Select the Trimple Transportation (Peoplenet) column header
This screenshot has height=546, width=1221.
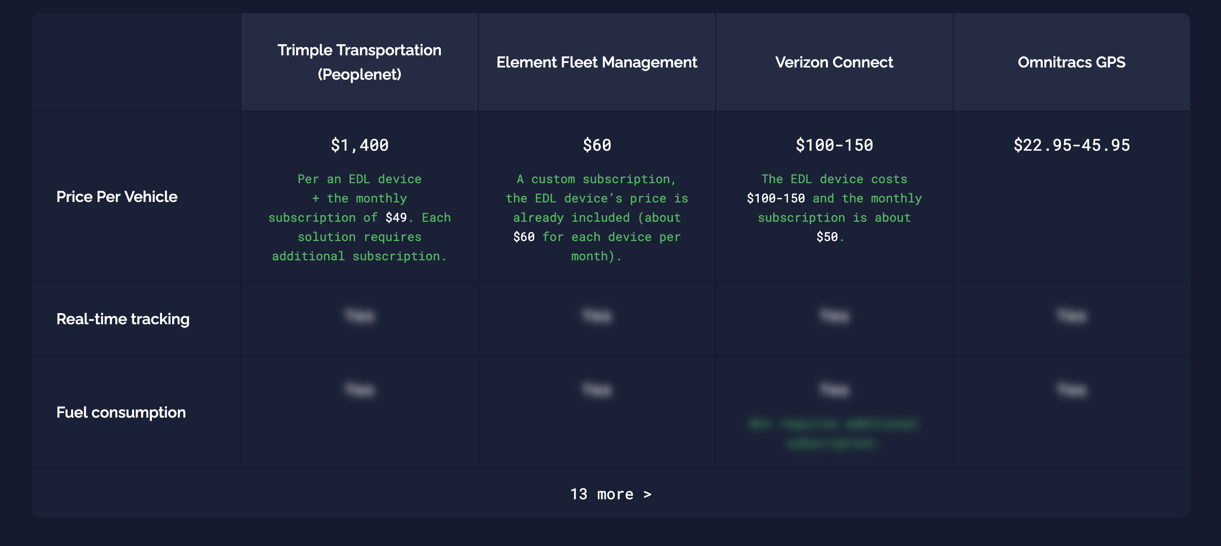click(360, 62)
